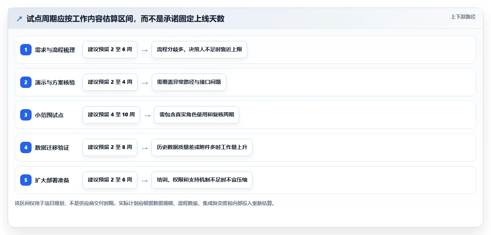This screenshot has height=235, width=491.
Task: Click the 建议预留 2 至 8 周 chip
Action: pos(110,147)
